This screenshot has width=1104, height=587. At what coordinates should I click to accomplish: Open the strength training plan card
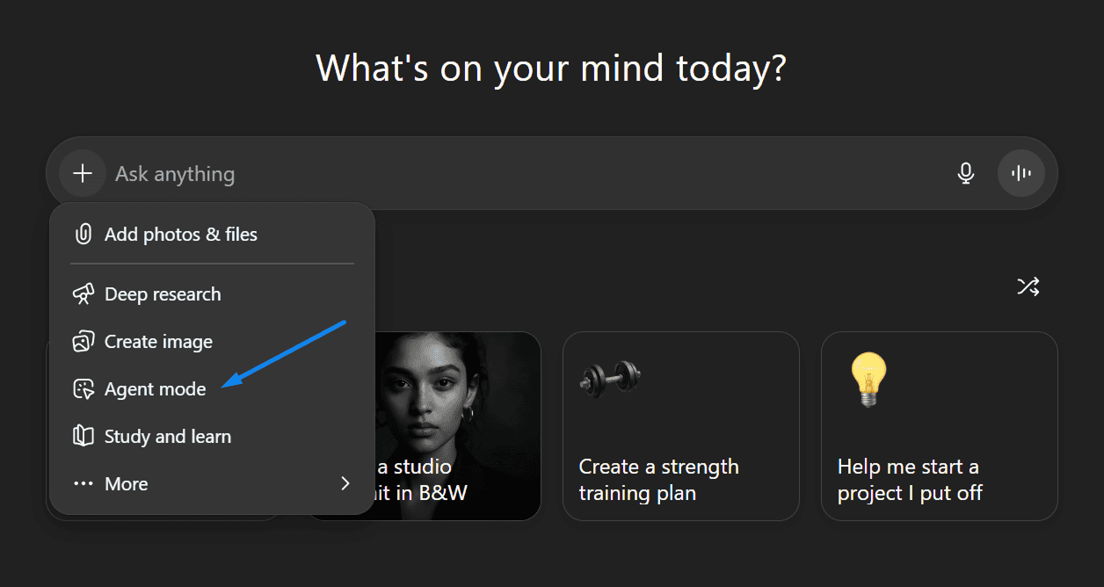click(680, 426)
